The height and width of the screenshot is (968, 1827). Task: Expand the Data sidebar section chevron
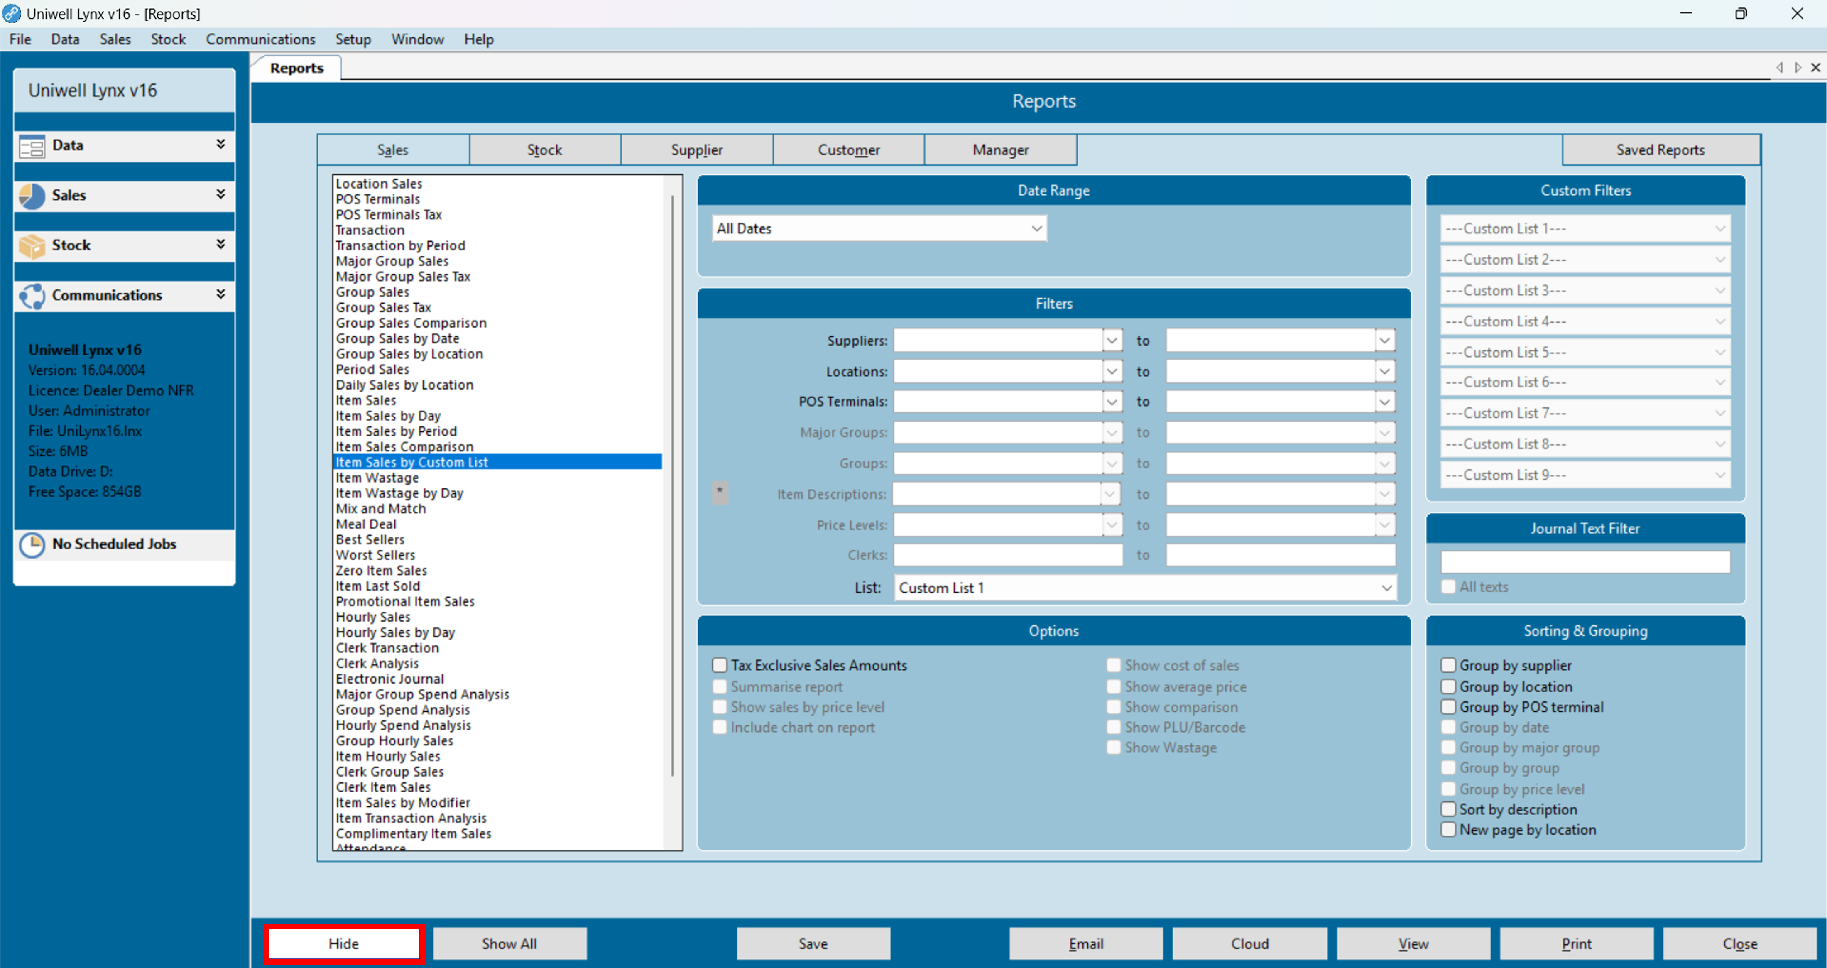(x=220, y=145)
